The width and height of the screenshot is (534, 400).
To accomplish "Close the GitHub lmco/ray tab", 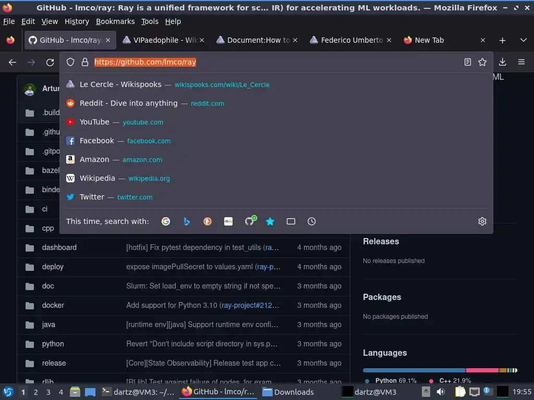I will [x=108, y=40].
